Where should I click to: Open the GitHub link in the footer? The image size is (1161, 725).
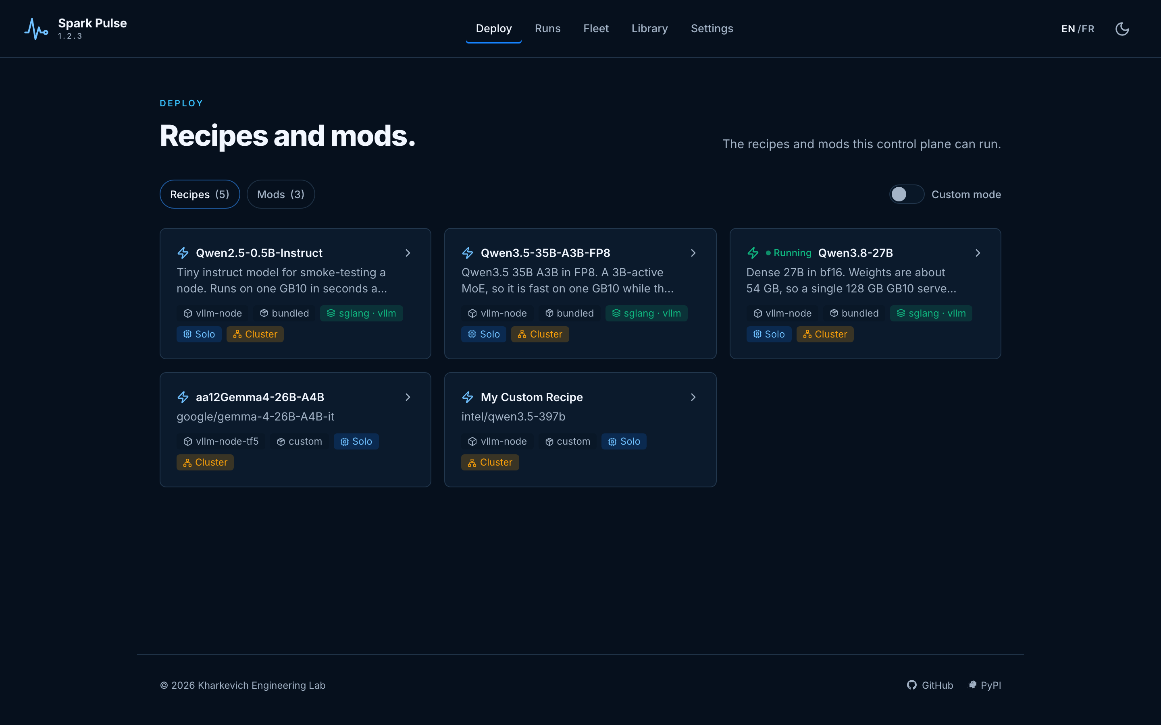pos(930,685)
